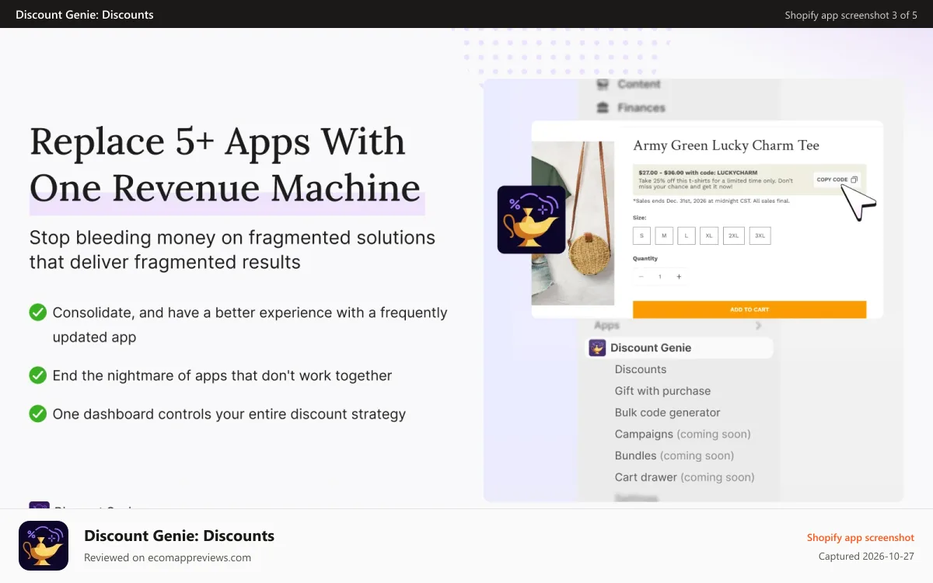Screen dimensions: 933x583
Task: Expand the Apps section chevron
Action: (759, 326)
